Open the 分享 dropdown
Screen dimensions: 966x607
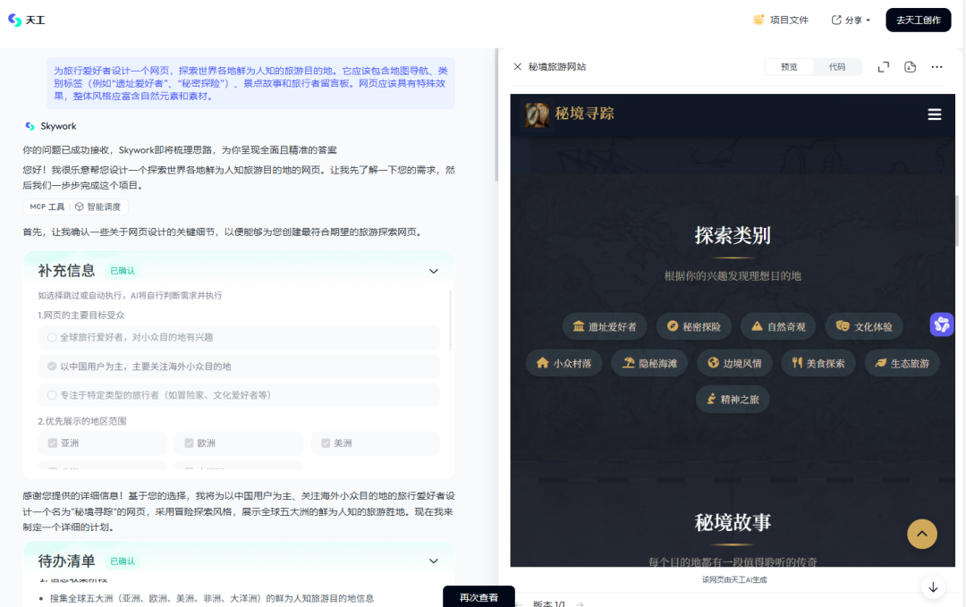pyautogui.click(x=849, y=19)
